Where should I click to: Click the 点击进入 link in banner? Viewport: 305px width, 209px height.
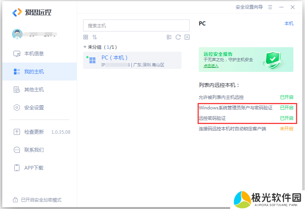(211, 66)
